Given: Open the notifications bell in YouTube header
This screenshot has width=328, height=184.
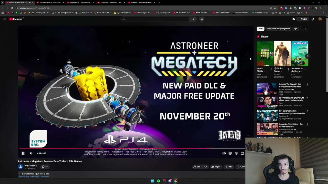Looking at the screenshot, I should click(x=313, y=19).
